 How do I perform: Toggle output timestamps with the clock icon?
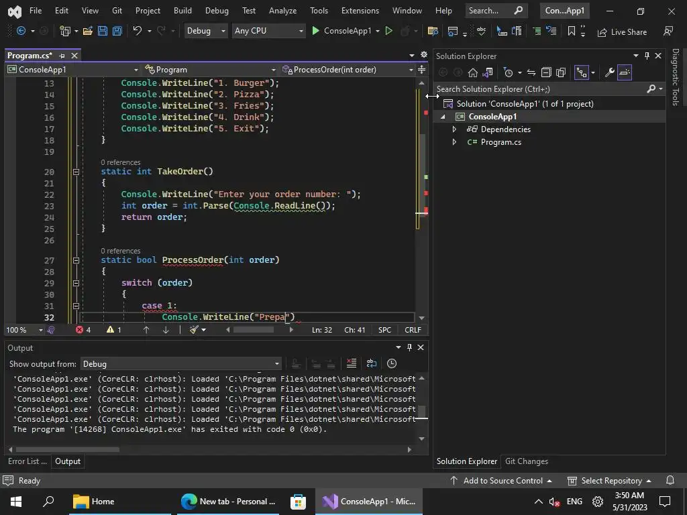tap(392, 363)
